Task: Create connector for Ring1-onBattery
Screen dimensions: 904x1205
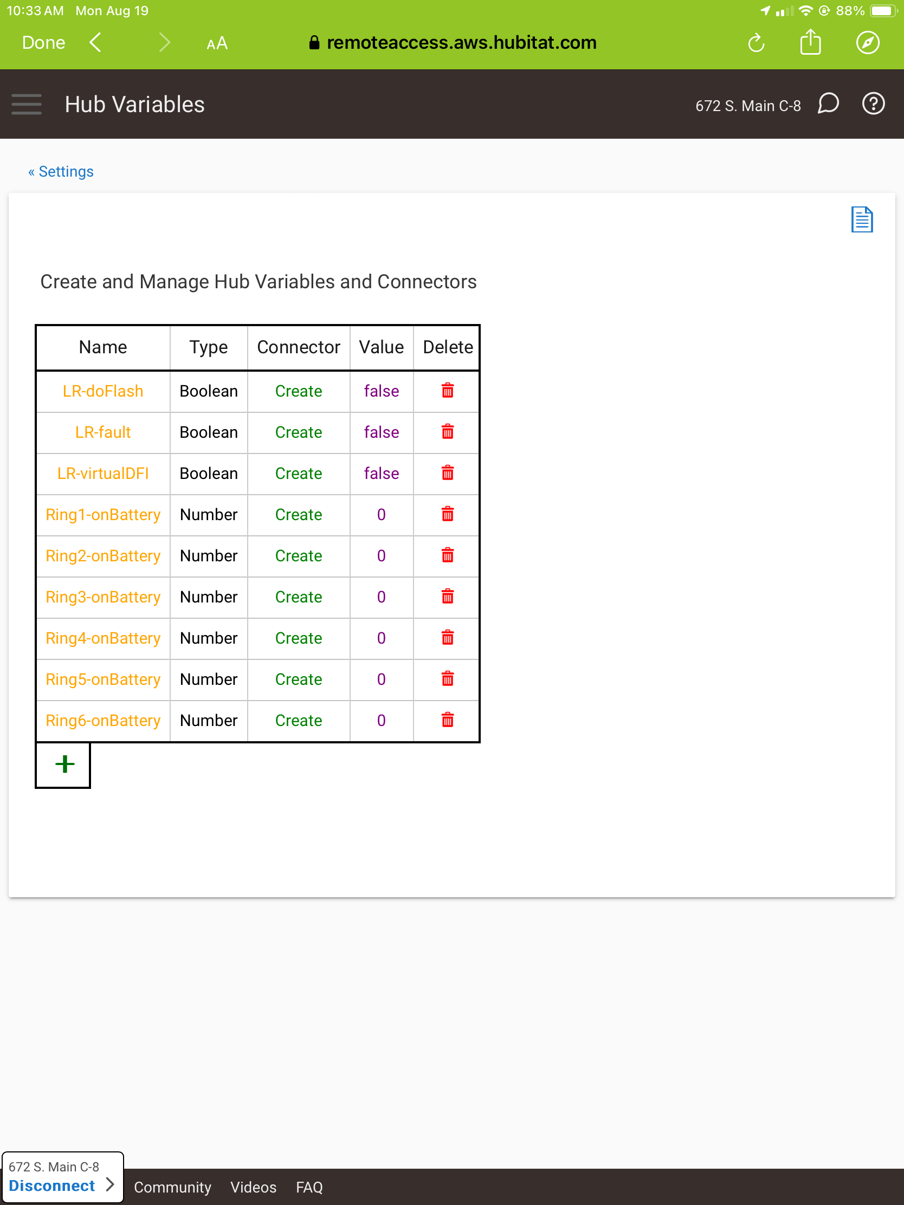Action: pos(298,514)
